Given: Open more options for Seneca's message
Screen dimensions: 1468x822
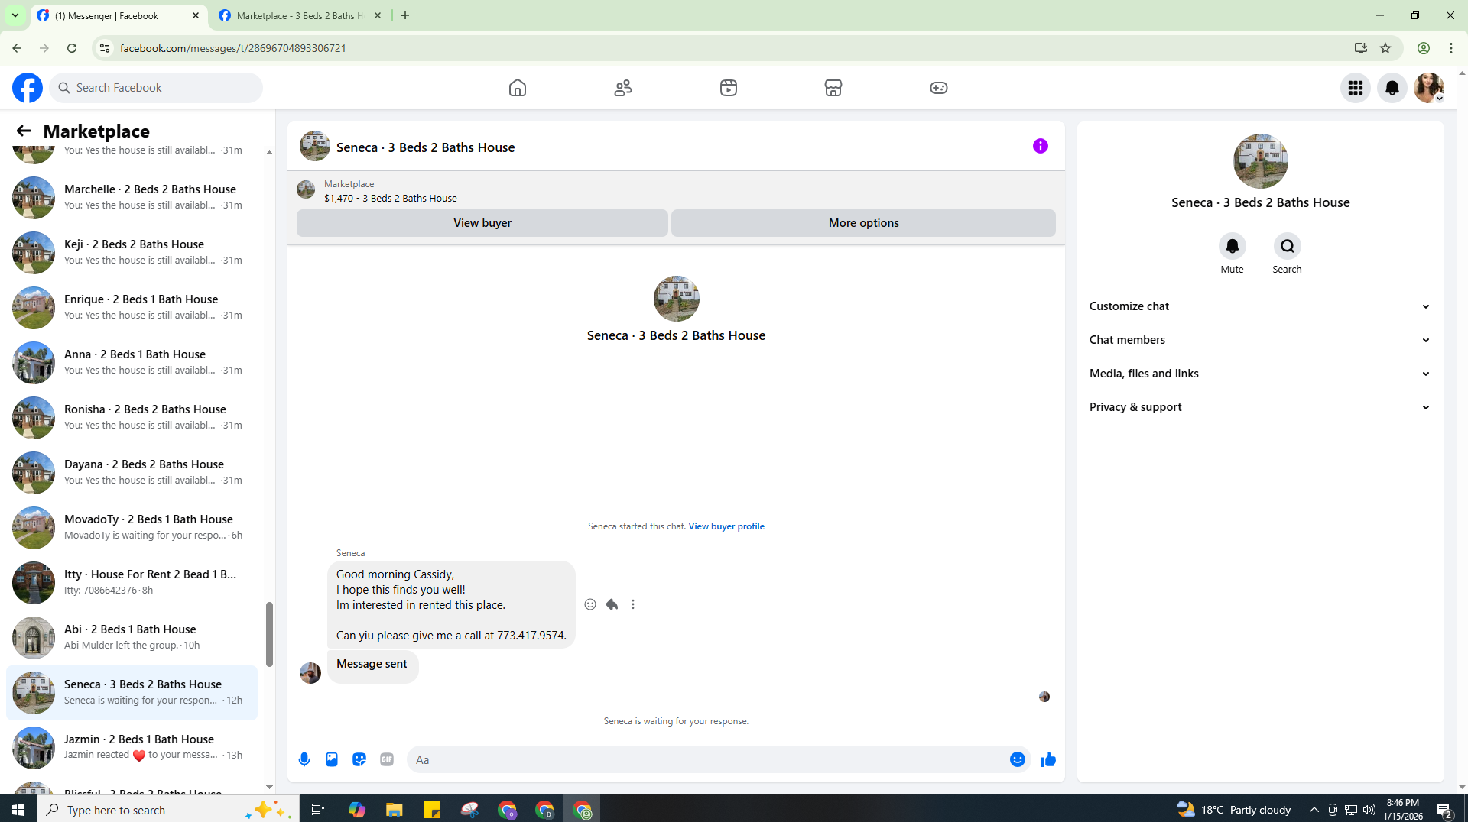Looking at the screenshot, I should click(633, 604).
